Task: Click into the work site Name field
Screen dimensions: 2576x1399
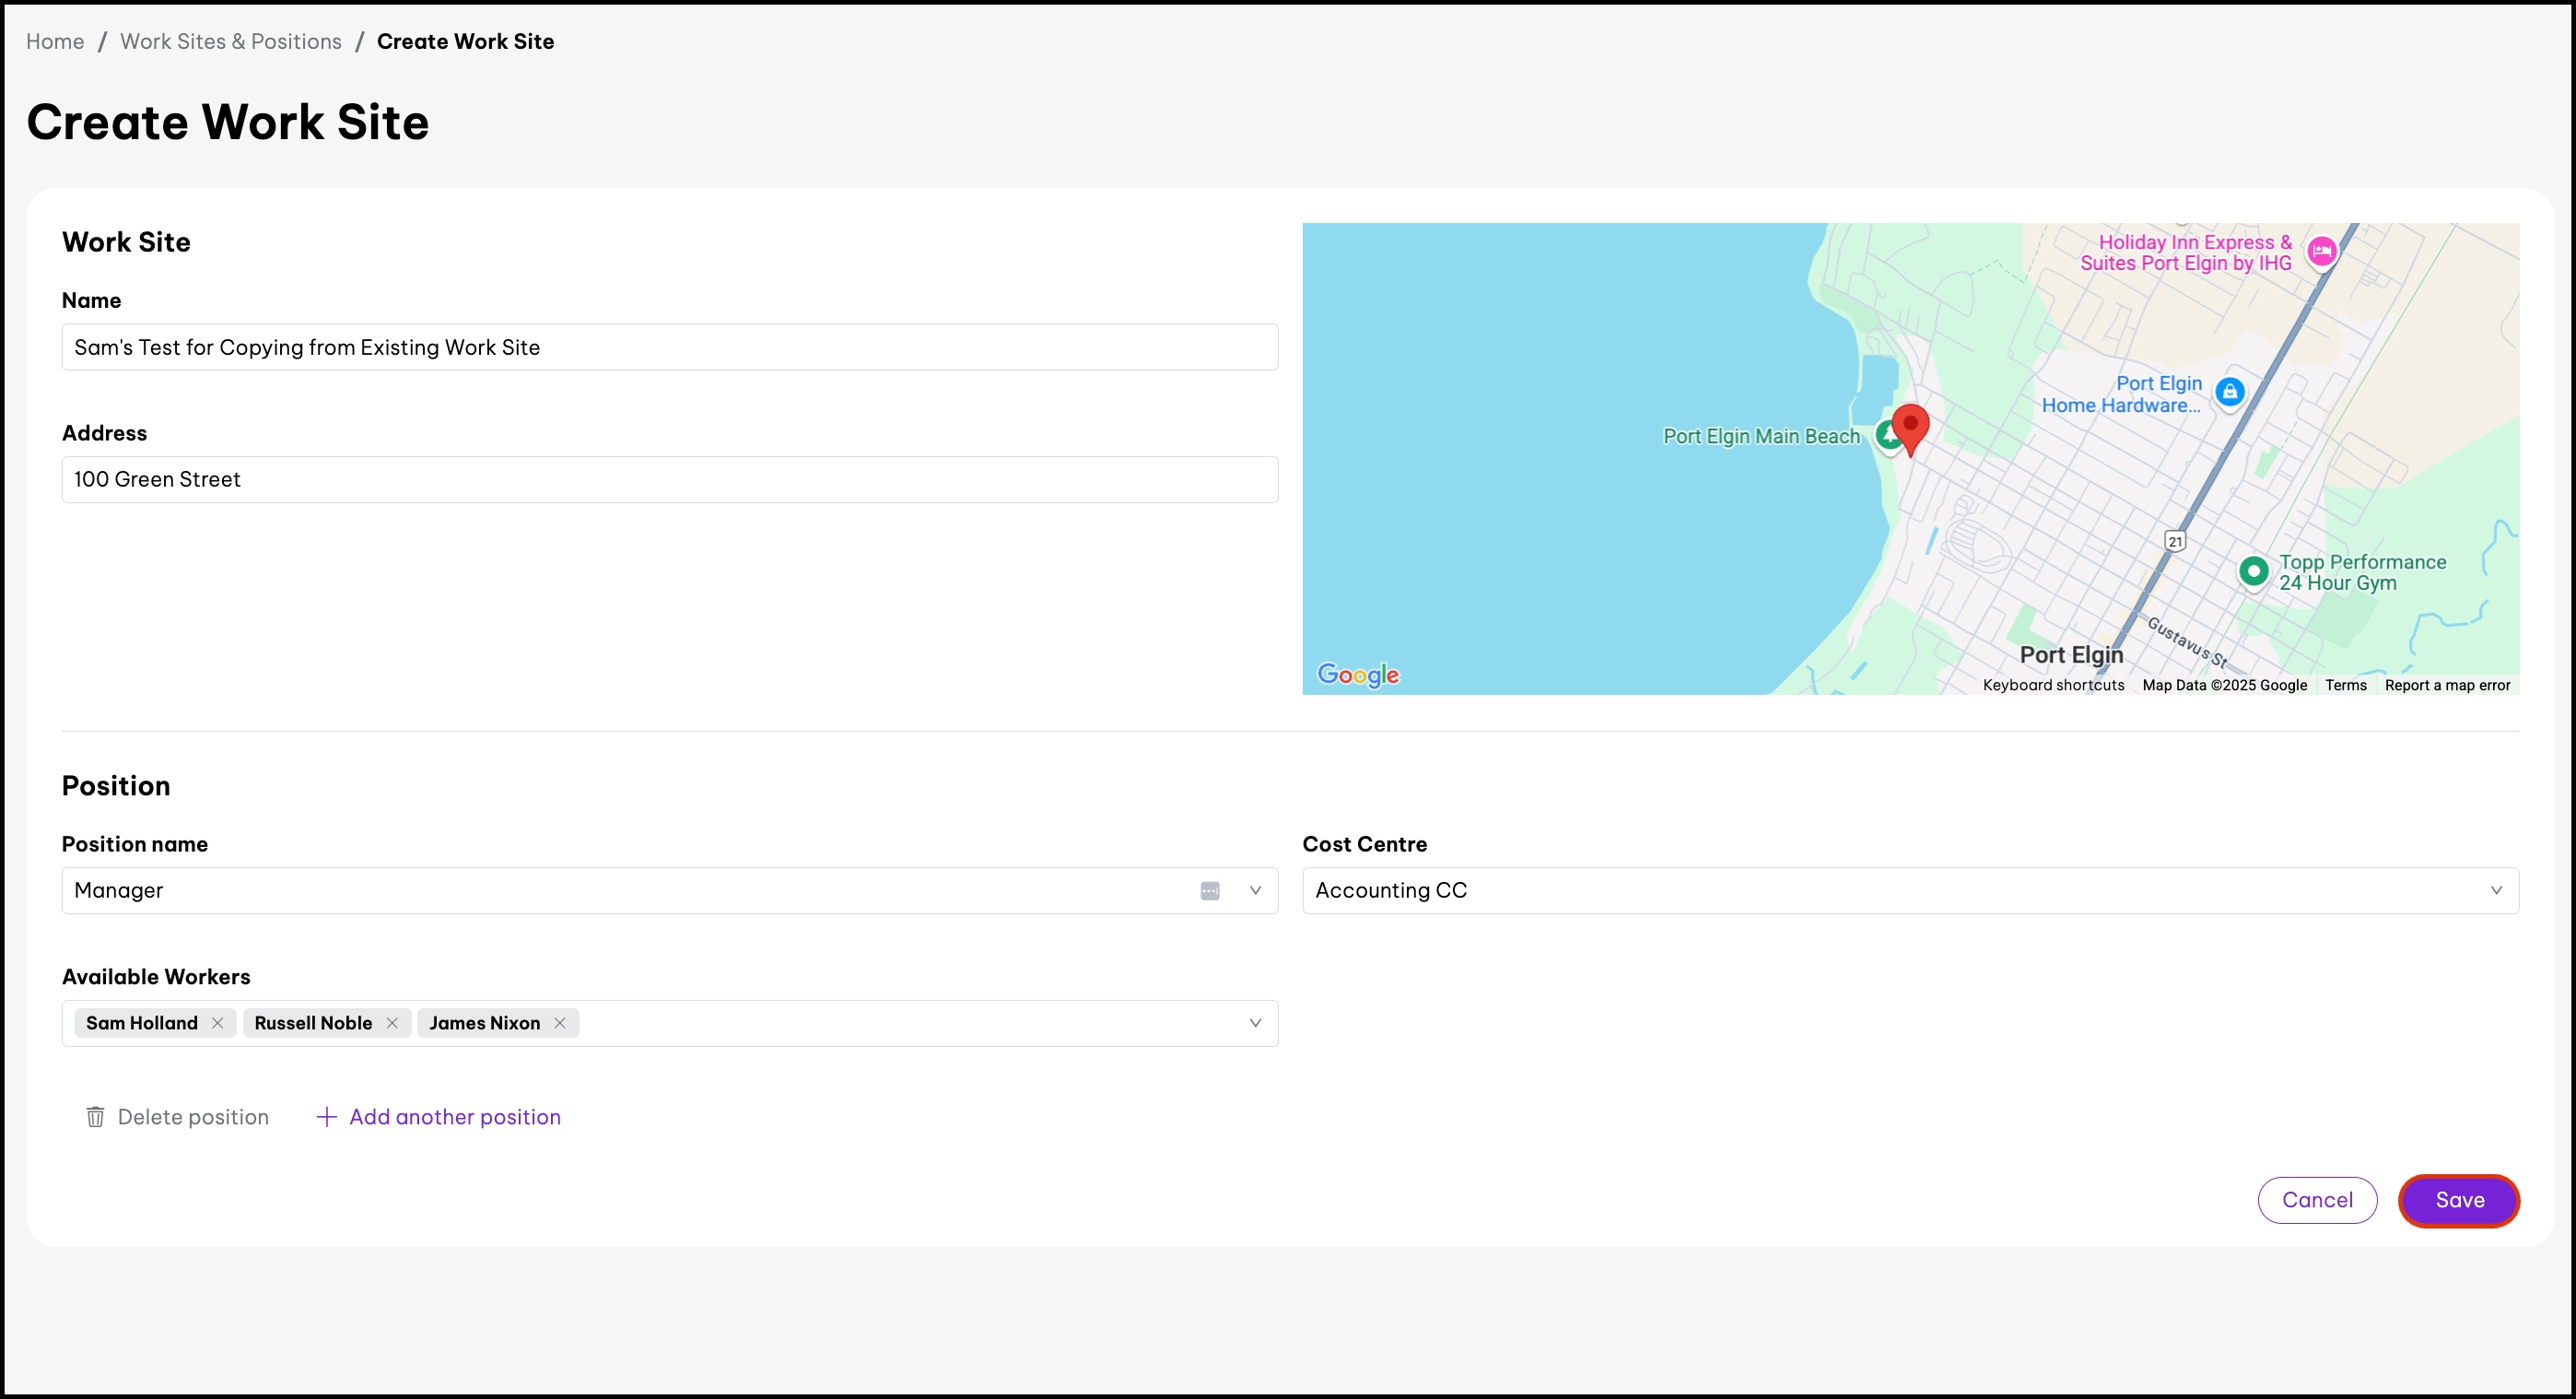Action: point(669,347)
